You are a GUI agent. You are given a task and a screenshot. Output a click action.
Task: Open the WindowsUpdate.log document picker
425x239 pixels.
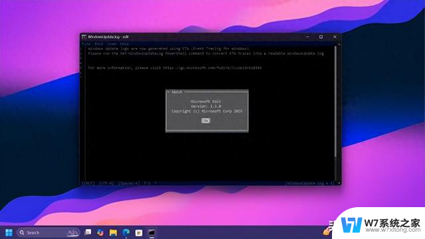click(x=309, y=183)
